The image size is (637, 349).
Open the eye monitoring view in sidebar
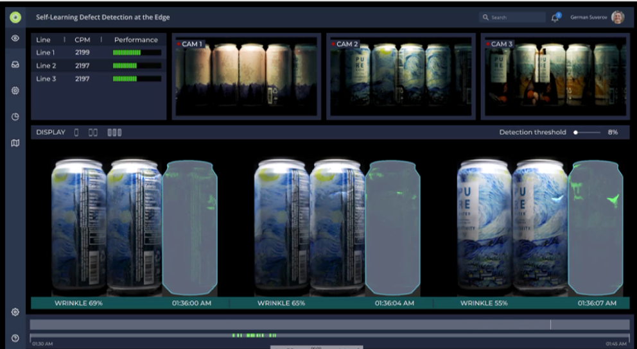[15, 38]
